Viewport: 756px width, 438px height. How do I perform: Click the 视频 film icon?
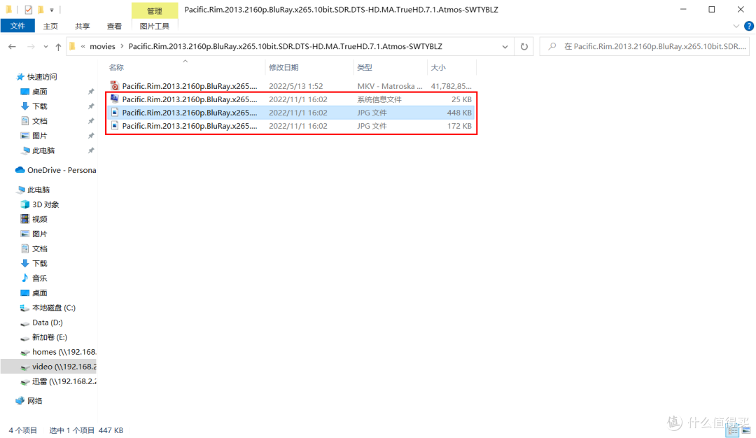[25, 219]
